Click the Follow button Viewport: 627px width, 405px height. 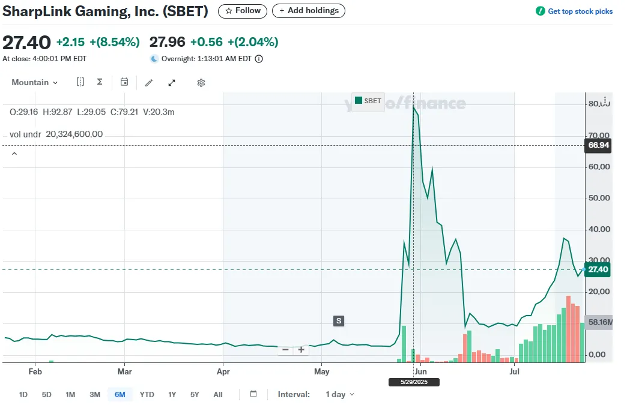[x=243, y=11]
